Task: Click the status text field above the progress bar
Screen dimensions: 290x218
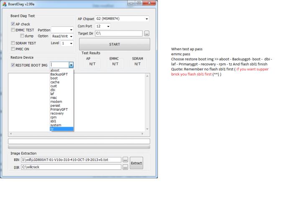Action: pyautogui.click(x=79, y=141)
